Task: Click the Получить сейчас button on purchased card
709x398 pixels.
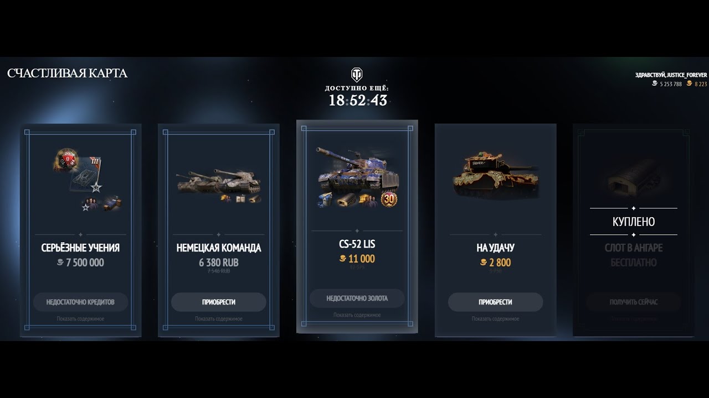Action: tap(634, 302)
